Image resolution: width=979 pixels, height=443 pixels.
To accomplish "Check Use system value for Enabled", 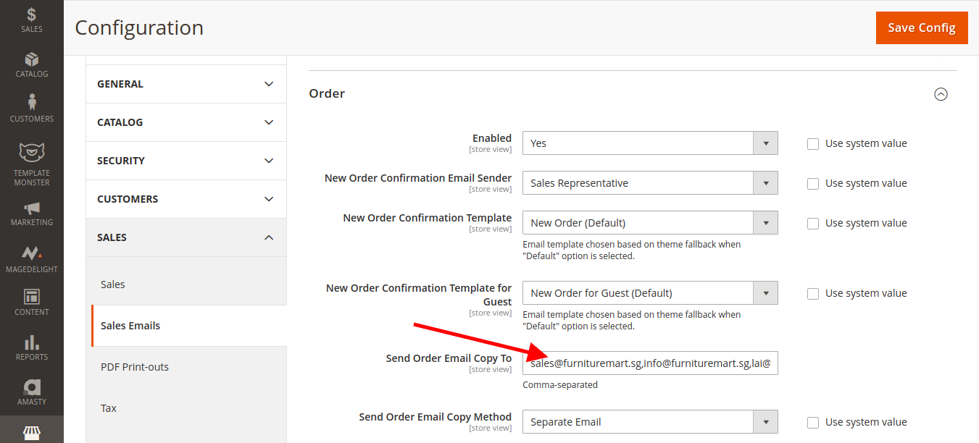I will [x=813, y=143].
